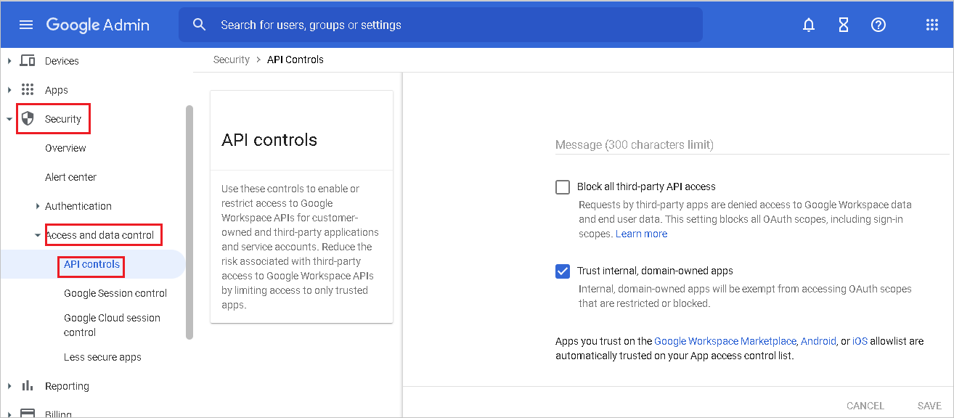
Task: Click the sidebar vertical scrollbar
Action: click(x=189, y=222)
